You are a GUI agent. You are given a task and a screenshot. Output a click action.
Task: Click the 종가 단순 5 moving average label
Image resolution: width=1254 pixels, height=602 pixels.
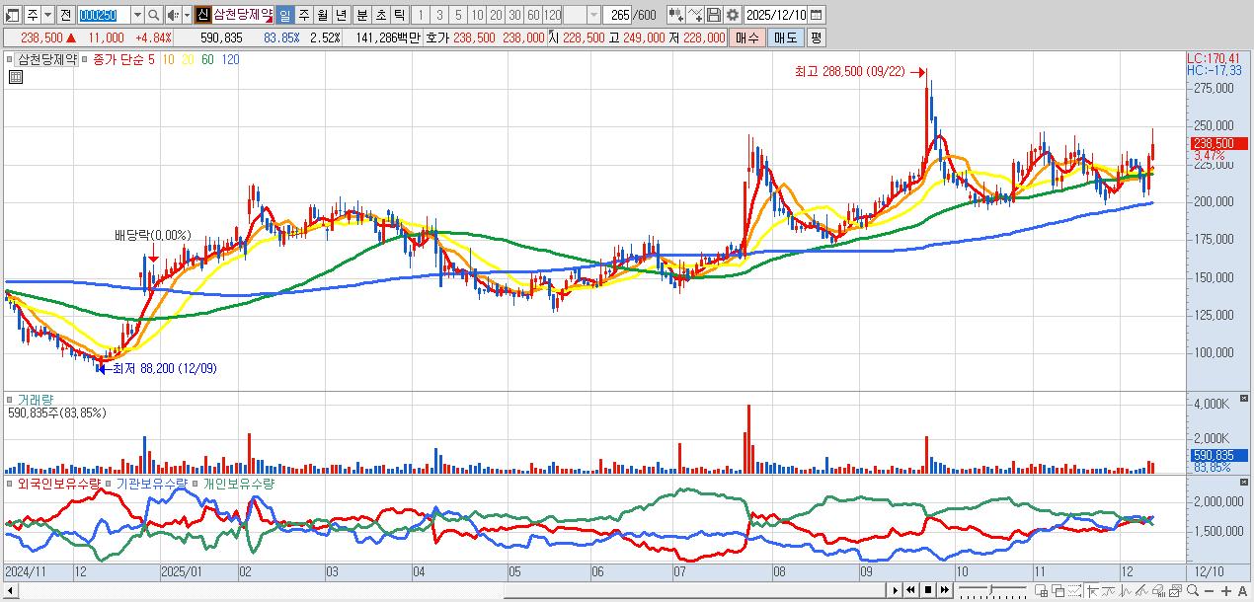pos(123,59)
